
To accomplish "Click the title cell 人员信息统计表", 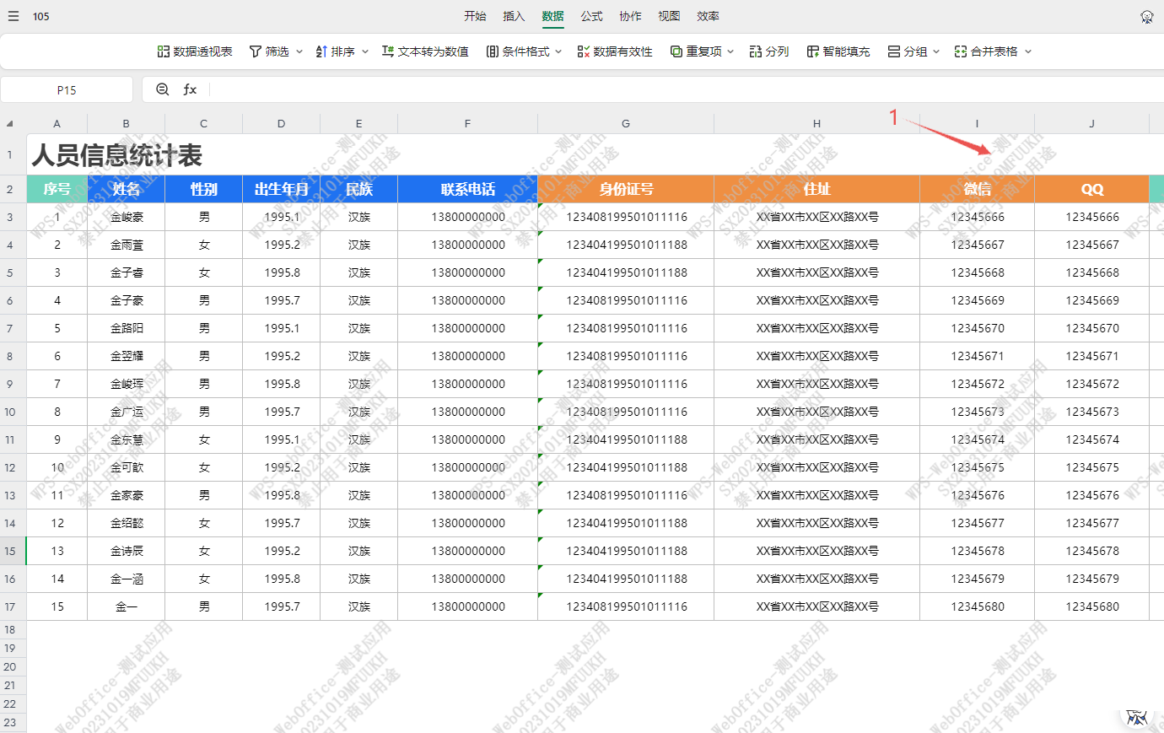I will click(x=117, y=155).
